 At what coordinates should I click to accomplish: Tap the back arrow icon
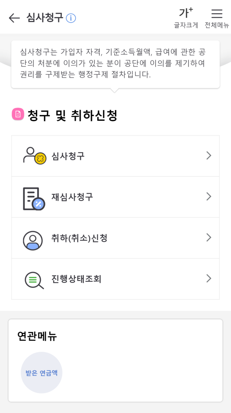pos(14,18)
